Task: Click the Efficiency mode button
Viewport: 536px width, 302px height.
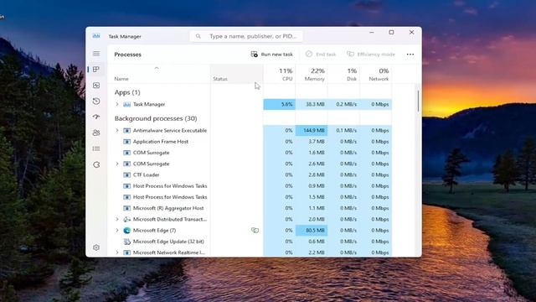Action: 371,54
